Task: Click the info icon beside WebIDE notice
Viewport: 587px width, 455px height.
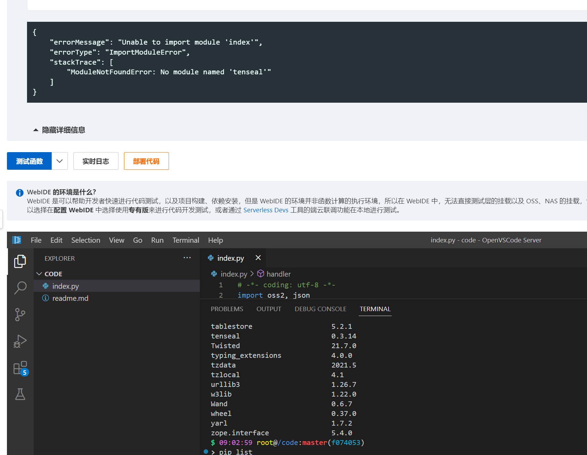Action: point(20,193)
